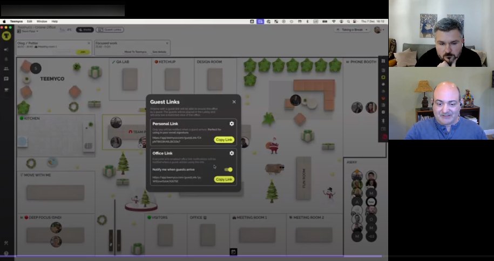
Task: Open Personal Link settings gear
Action: click(x=232, y=123)
